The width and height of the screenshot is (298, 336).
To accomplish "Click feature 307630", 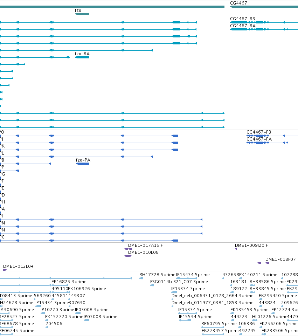I will (x=77, y=303).
